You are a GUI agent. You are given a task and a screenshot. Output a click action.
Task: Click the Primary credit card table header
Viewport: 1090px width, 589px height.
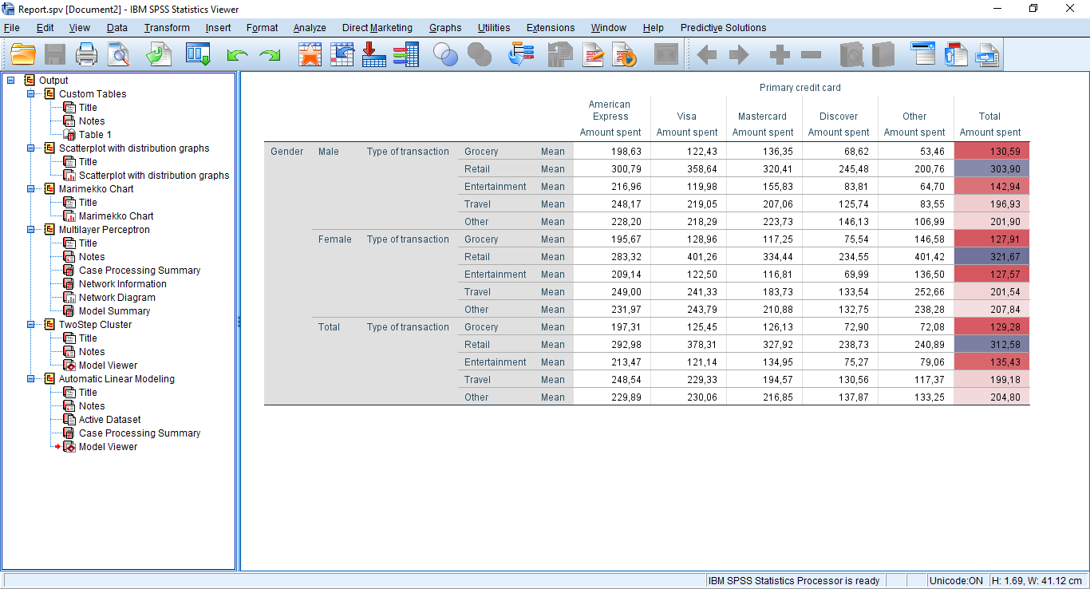pyautogui.click(x=800, y=88)
